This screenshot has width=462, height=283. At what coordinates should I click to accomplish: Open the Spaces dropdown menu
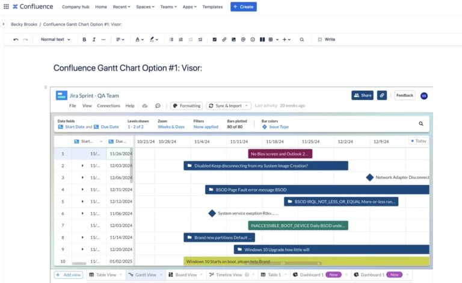tap(145, 7)
